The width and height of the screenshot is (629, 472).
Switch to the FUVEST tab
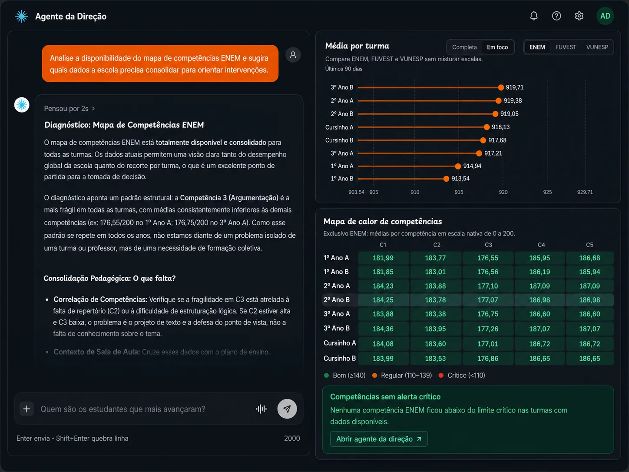(x=566, y=47)
